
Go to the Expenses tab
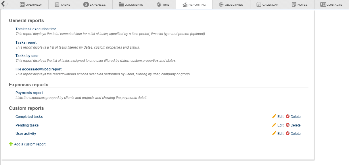click(x=95, y=5)
